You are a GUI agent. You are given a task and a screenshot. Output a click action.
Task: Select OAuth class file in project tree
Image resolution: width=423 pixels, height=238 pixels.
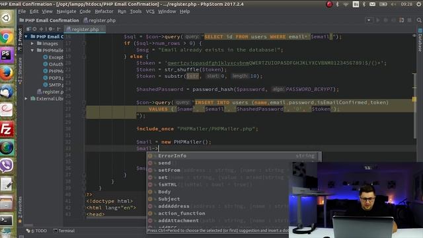pos(53,64)
